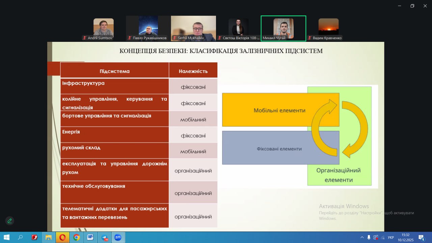The width and height of the screenshot is (432, 243).
Task: Launch Opera browser from the taskbar
Action: (x=62, y=237)
